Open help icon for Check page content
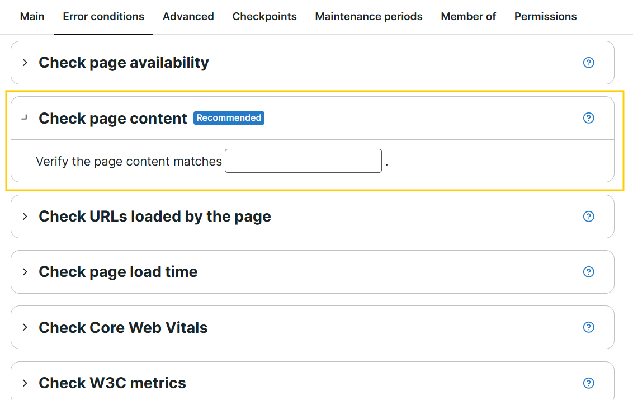633x400 pixels. click(589, 118)
